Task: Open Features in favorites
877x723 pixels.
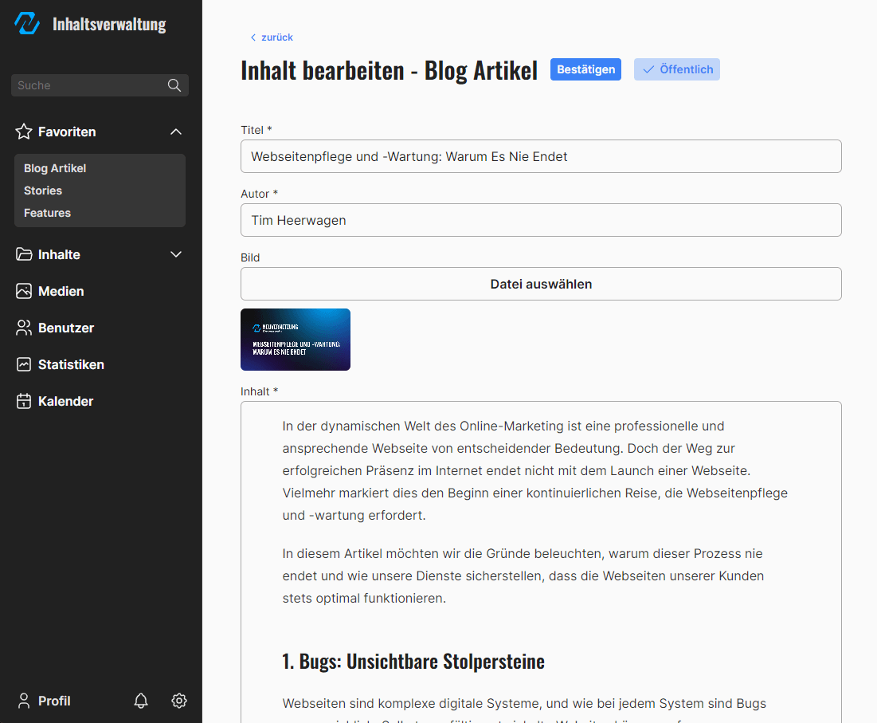Action: coord(47,213)
